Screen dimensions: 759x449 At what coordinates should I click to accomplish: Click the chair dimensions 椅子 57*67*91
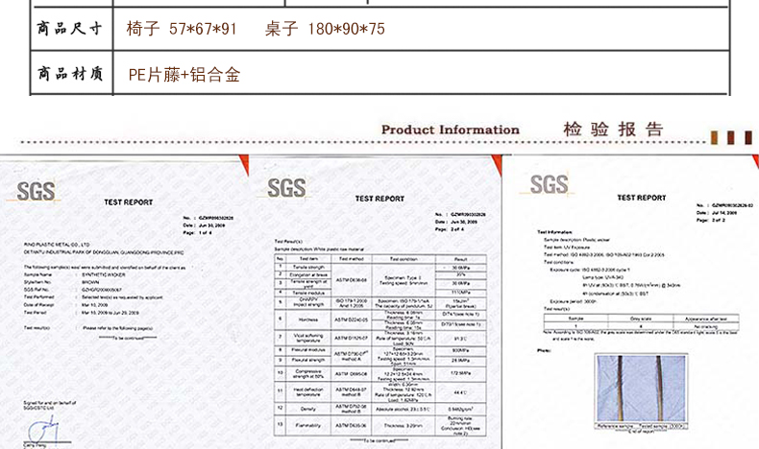click(x=182, y=29)
